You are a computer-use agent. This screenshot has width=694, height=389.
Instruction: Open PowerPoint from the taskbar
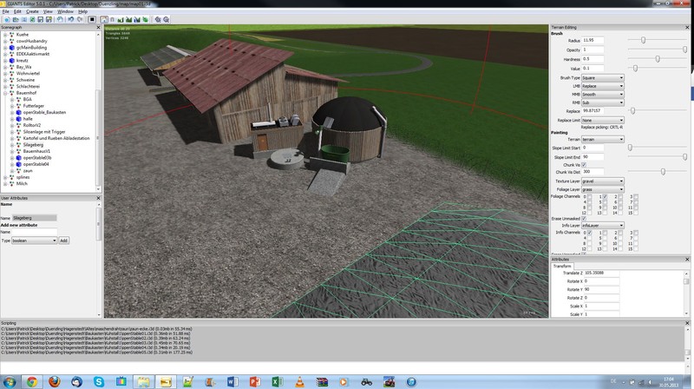point(255,381)
